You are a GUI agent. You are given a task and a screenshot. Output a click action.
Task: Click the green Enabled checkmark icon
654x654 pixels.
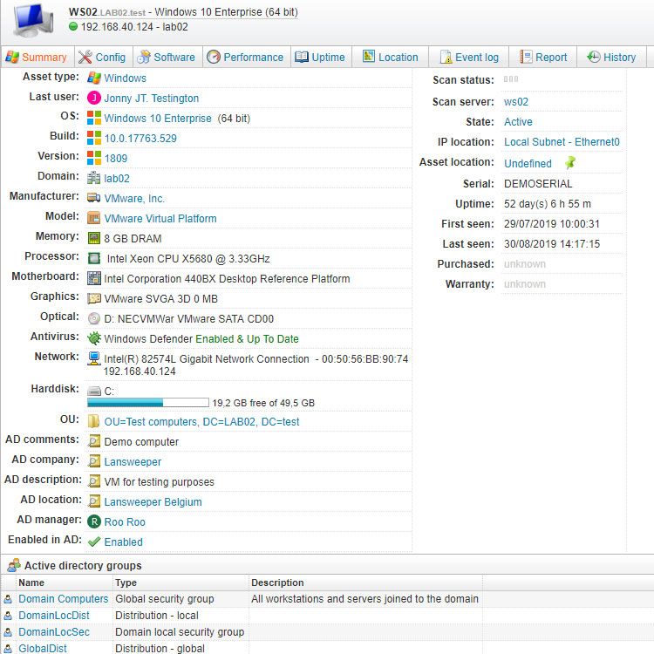point(94,542)
